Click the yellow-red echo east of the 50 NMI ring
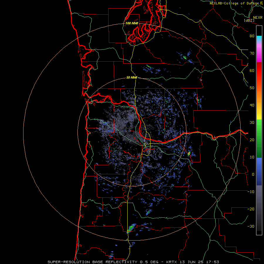 point(189,153)
